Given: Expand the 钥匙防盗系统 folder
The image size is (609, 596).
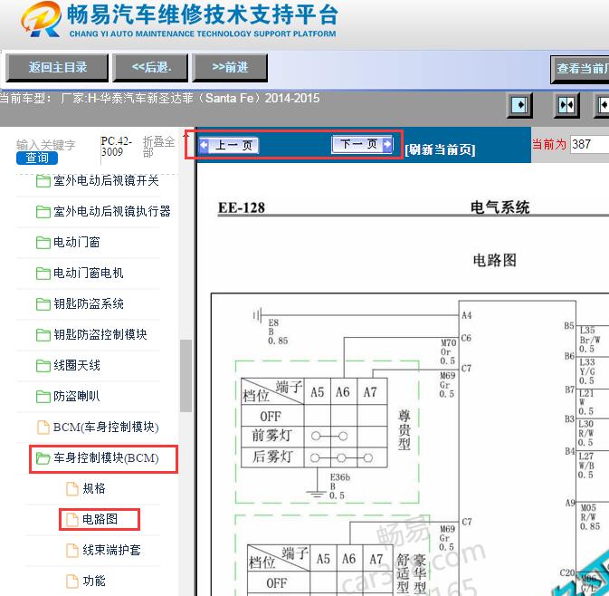Looking at the screenshot, I should (x=88, y=303).
